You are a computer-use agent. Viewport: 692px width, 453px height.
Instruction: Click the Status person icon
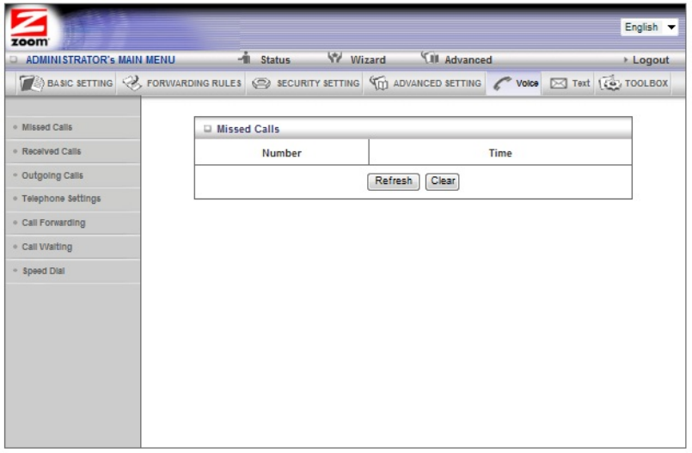click(x=244, y=58)
